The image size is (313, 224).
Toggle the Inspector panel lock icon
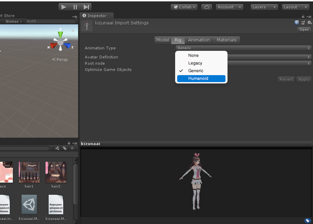[x=303, y=16]
